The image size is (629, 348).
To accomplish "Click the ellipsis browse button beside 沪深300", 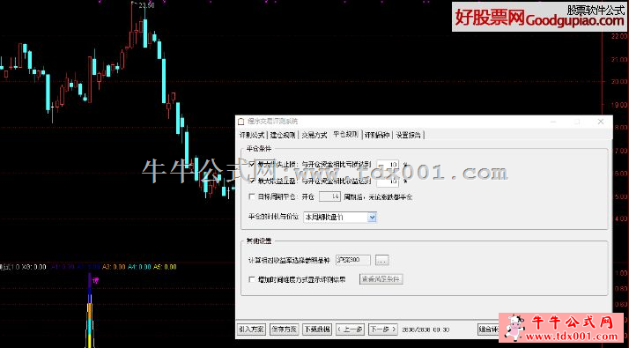I will [x=382, y=260].
